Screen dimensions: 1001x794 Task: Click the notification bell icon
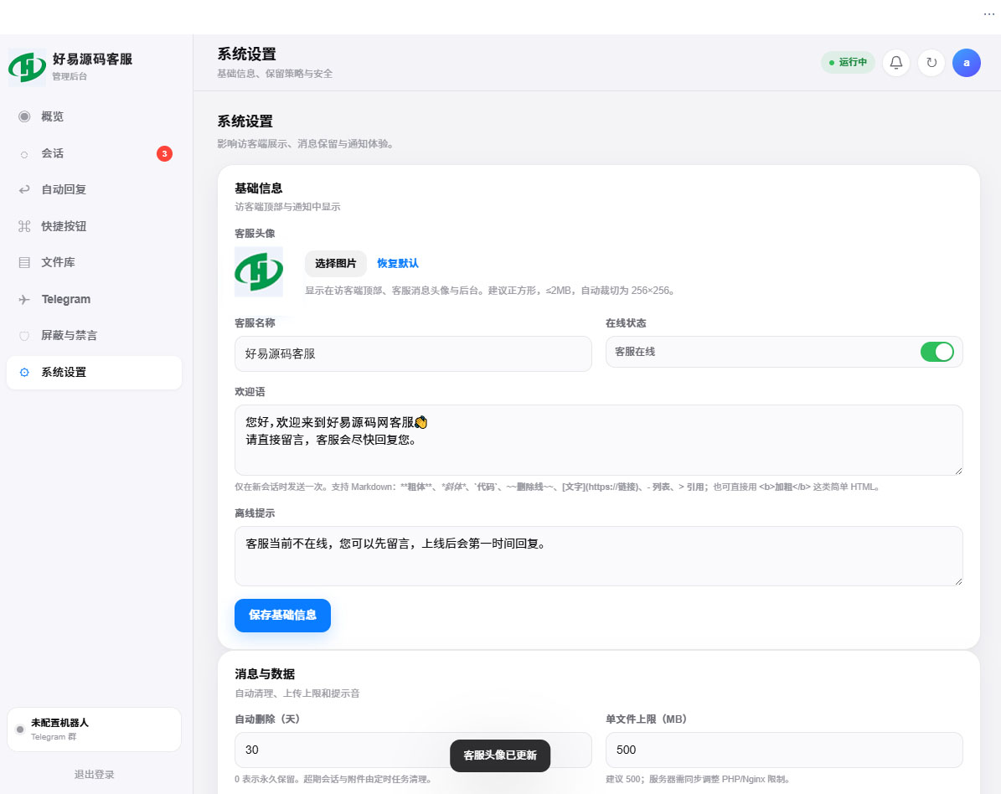tap(896, 63)
